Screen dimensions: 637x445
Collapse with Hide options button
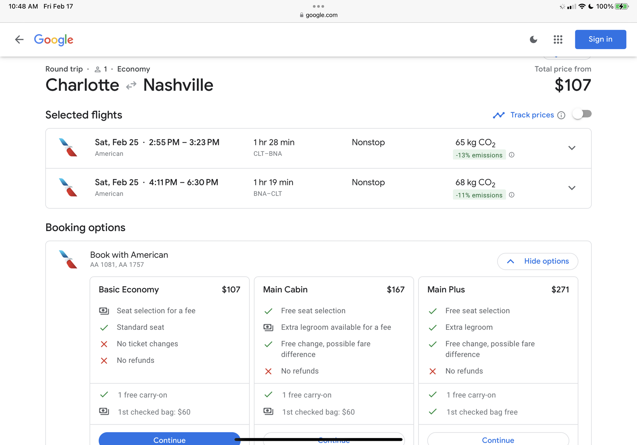coord(538,261)
